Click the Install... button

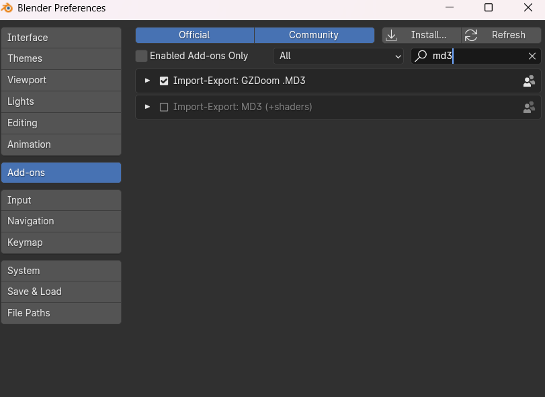tap(421, 35)
